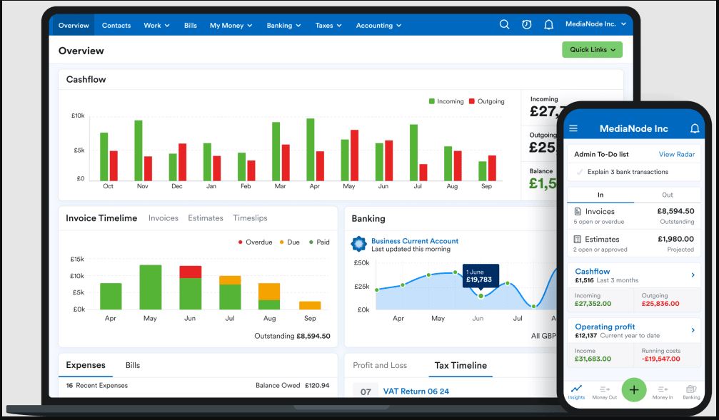719x420 pixels.
Task: Click the green Incoming legend swatch
Action: [x=431, y=101]
